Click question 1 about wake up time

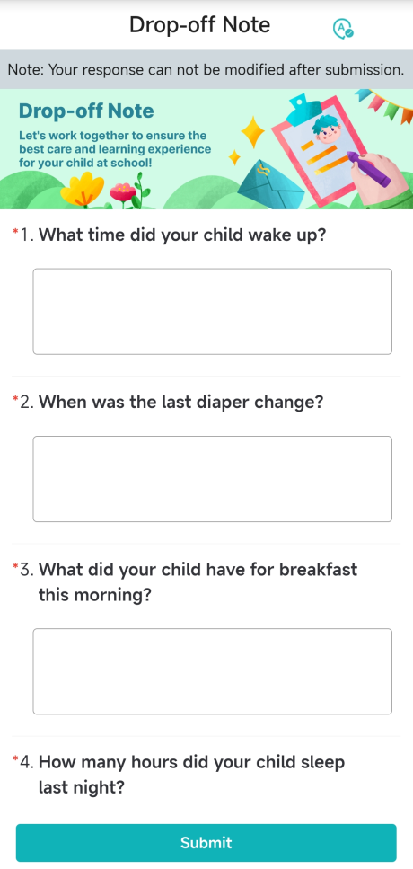182,235
